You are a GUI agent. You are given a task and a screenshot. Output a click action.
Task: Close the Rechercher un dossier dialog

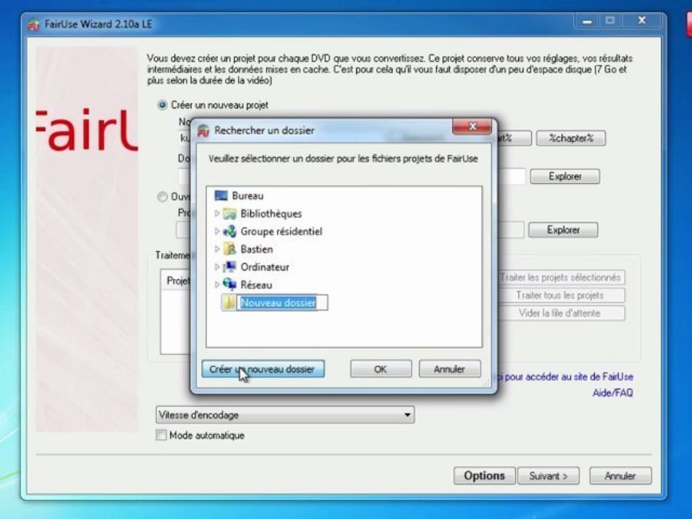(x=472, y=127)
